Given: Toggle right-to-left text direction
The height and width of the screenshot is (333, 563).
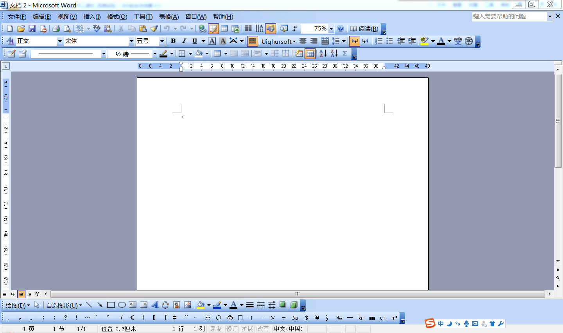Looking at the screenshot, I should point(366,41).
